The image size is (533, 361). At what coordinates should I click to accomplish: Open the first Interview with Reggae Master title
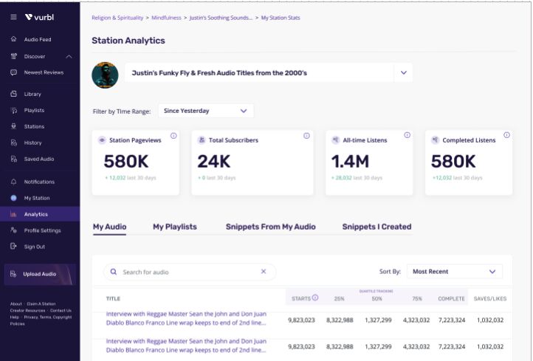pos(186,318)
